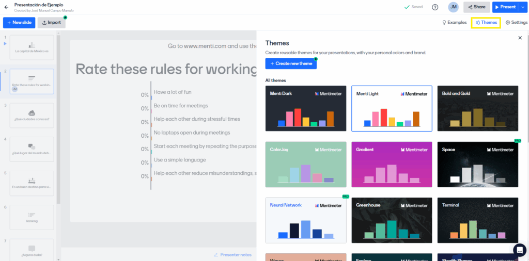Choose the Bold and Gold theme

coord(477,108)
